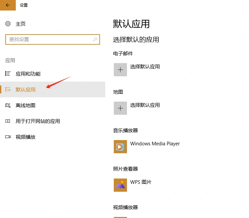Image resolution: width=249 pixels, height=218 pixels.
Task: Click the Windows Media Player icon
Action: 120,147
